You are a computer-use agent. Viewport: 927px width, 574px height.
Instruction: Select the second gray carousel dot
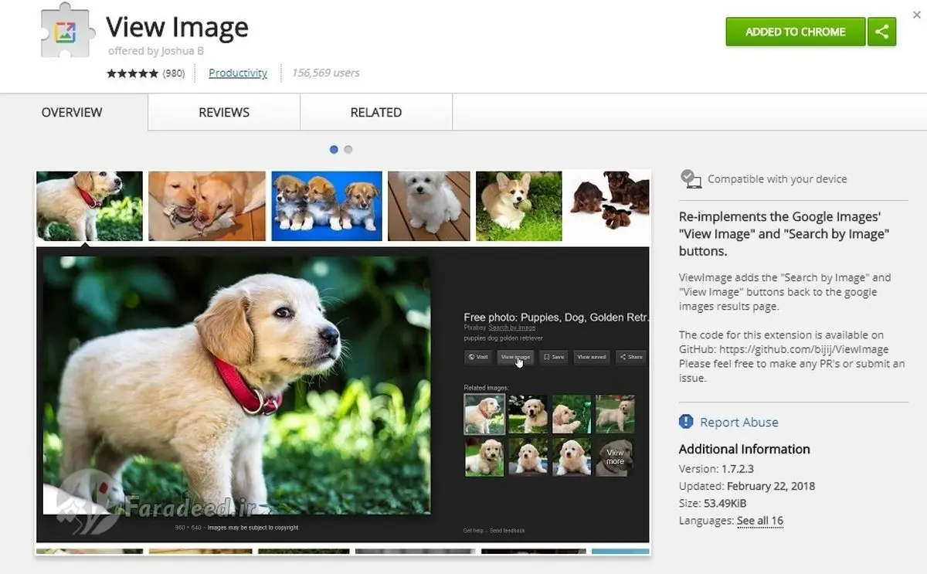click(348, 149)
